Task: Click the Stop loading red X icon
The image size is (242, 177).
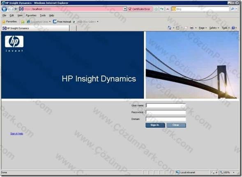Action: pos(168,9)
